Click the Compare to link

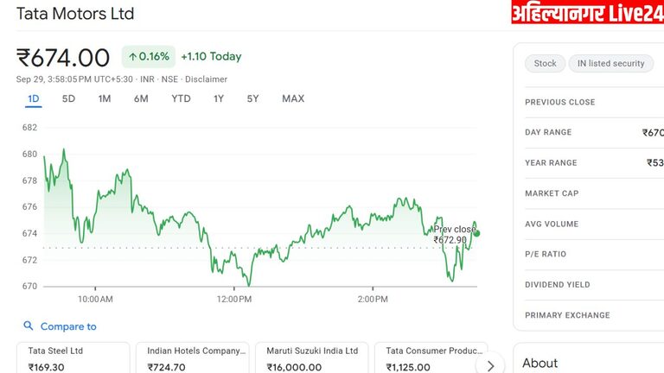[x=68, y=326]
